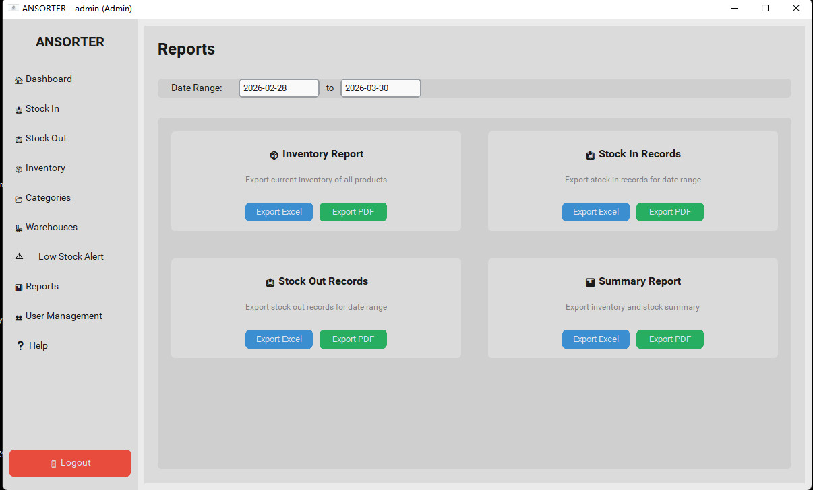
Task: Click the Help question mark icon
Action: tap(20, 345)
